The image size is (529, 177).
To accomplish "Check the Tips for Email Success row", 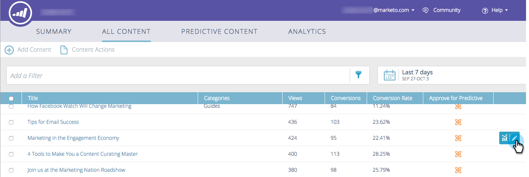I will [11, 122].
